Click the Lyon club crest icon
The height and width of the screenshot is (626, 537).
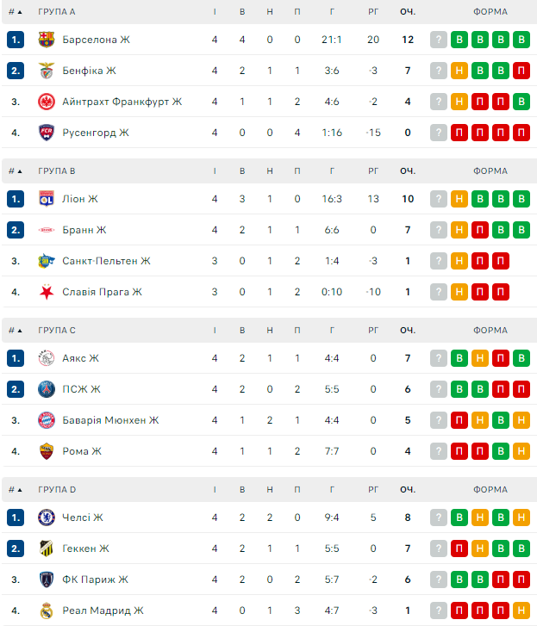[47, 199]
